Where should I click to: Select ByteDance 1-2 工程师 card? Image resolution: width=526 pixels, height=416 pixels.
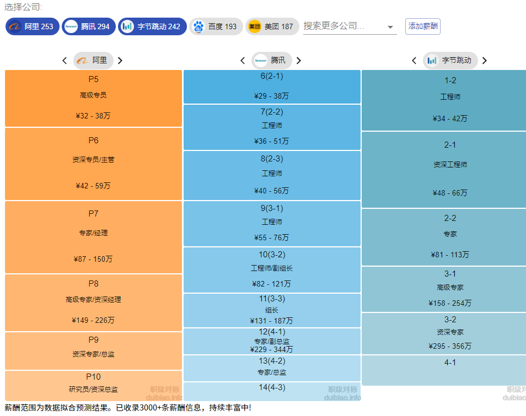click(x=444, y=100)
